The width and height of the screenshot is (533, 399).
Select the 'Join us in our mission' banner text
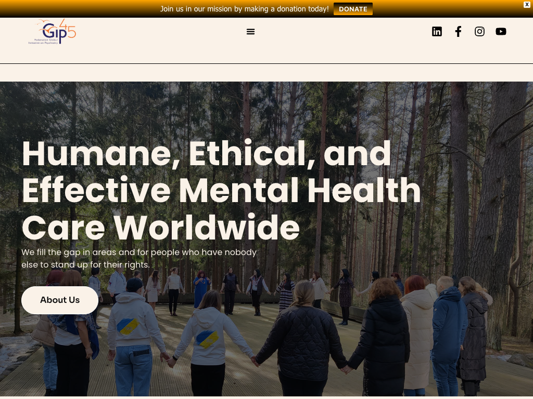point(245,9)
